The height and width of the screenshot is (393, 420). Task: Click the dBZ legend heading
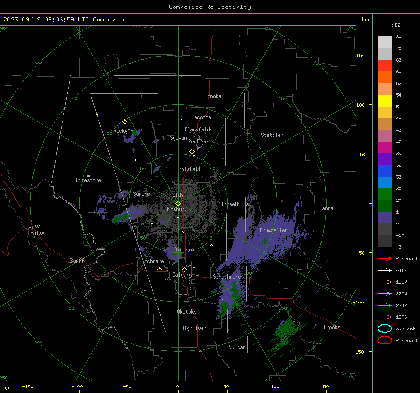point(396,25)
